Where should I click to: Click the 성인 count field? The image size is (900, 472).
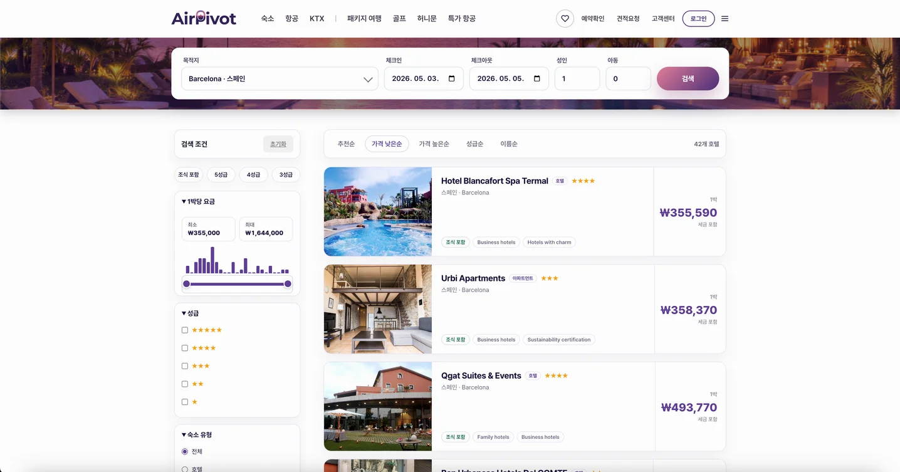point(577,79)
